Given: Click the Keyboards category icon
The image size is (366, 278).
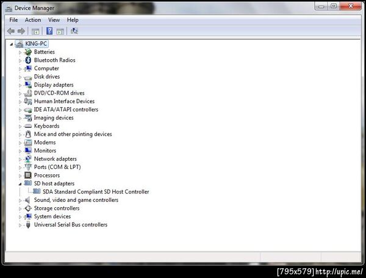Looking at the screenshot, I should pyautogui.click(x=28, y=126).
